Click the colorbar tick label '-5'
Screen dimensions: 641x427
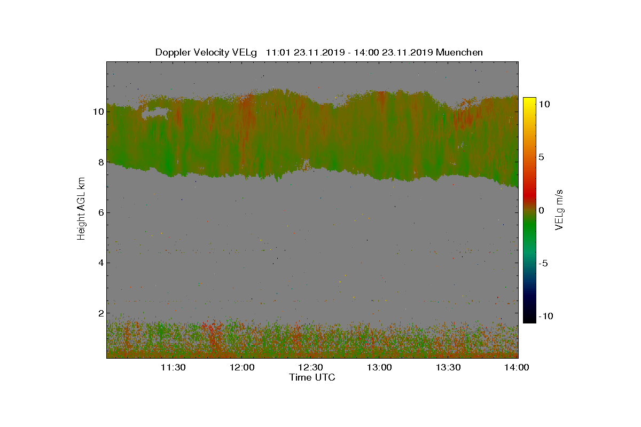[543, 263]
